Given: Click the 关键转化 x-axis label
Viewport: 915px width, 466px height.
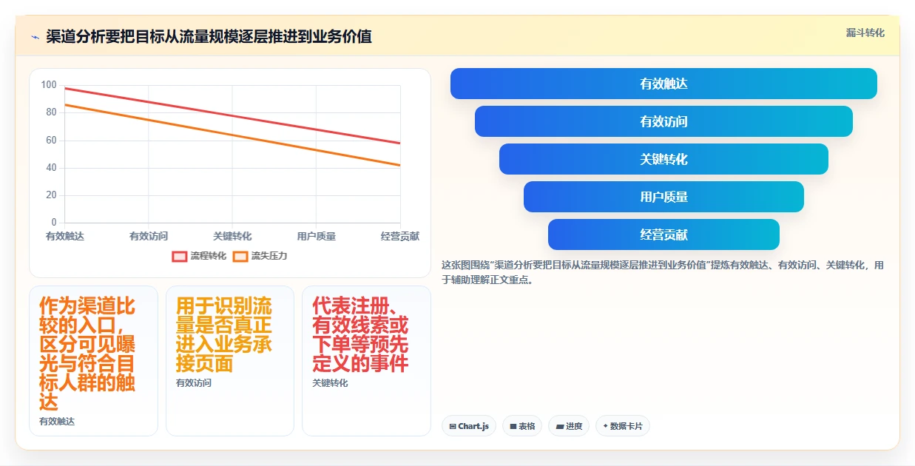Looking at the screenshot, I should click(232, 236).
